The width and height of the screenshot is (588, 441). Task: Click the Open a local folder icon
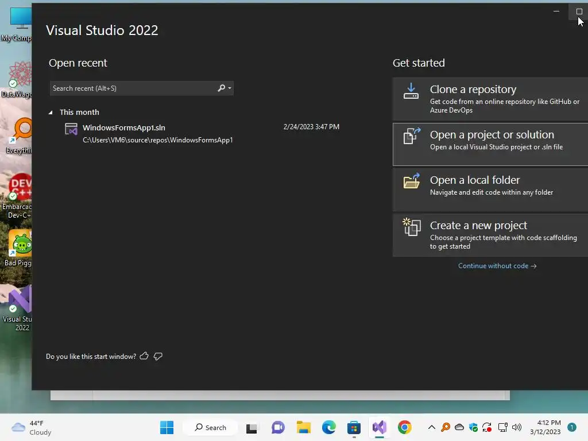pos(411,181)
